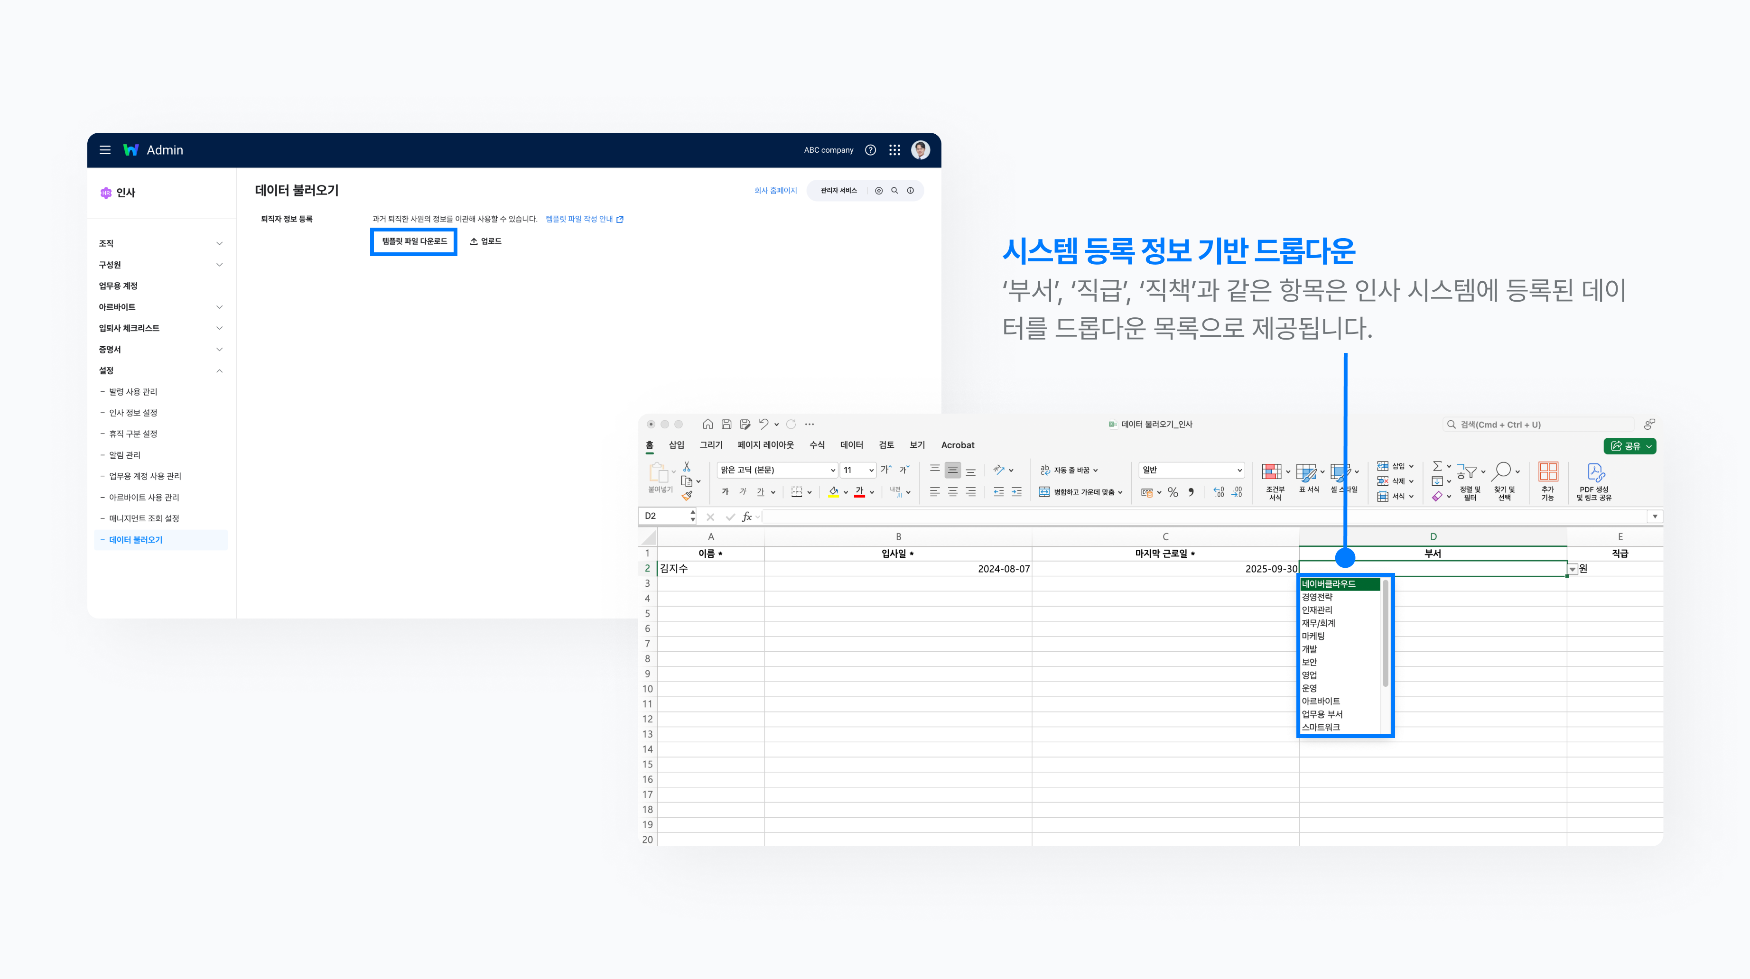Click the percent style icon
This screenshot has height=979, width=1750.
[1173, 493]
